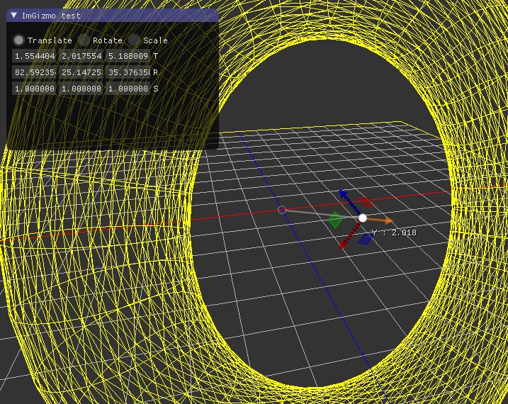Image resolution: width=508 pixels, height=404 pixels.
Task: Click the Y : 2.018 readout text
Action: (x=394, y=232)
